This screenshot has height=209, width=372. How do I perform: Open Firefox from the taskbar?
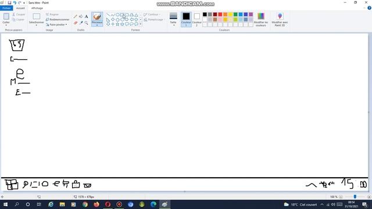96,204
